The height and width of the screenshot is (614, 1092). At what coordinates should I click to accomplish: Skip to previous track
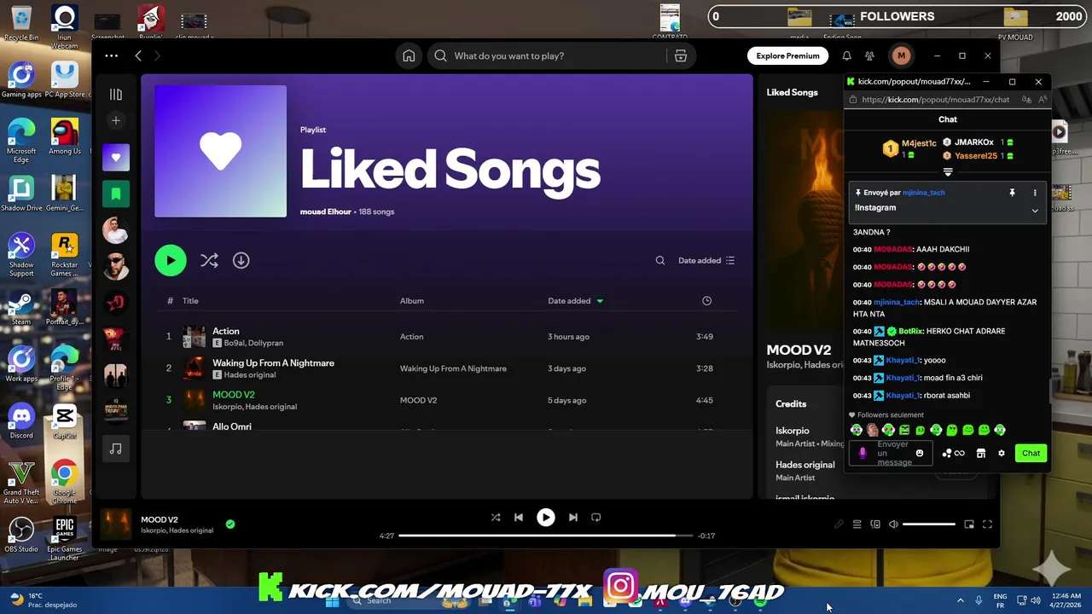[x=519, y=517]
